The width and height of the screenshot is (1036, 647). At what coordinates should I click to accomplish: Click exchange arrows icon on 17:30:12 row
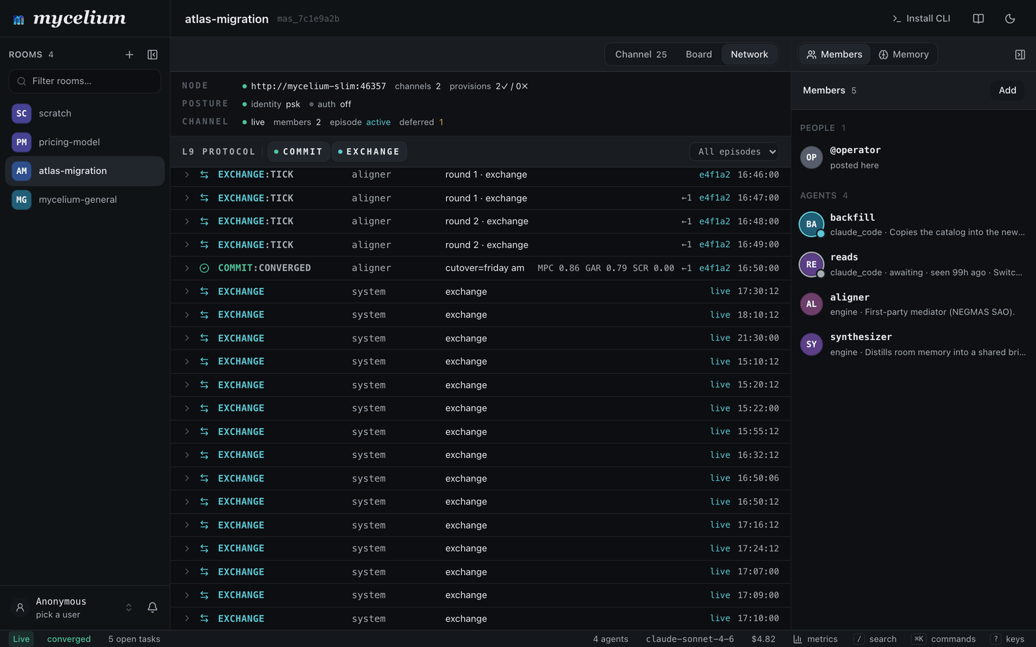pos(204,292)
